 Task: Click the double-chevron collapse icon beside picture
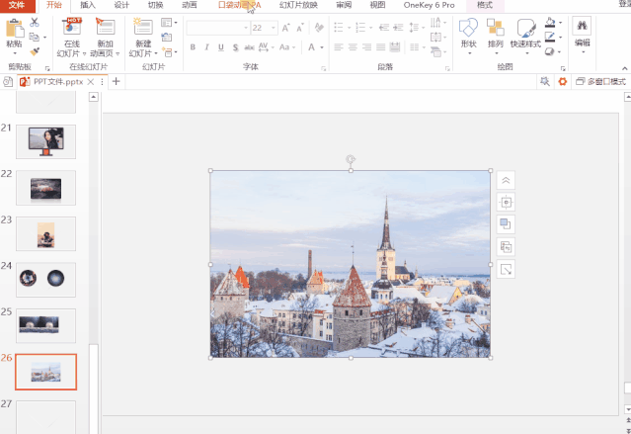pyautogui.click(x=506, y=180)
